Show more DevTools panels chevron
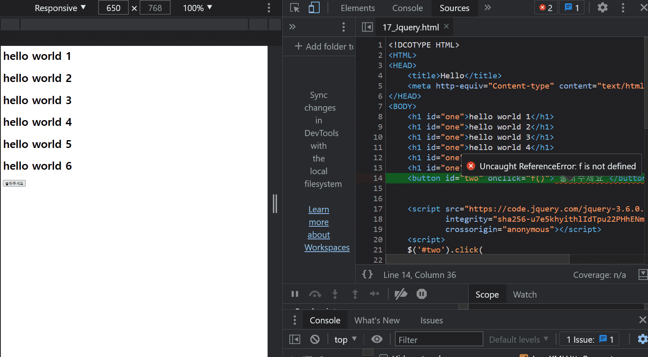Viewport: 648px width, 357px height. [x=488, y=8]
